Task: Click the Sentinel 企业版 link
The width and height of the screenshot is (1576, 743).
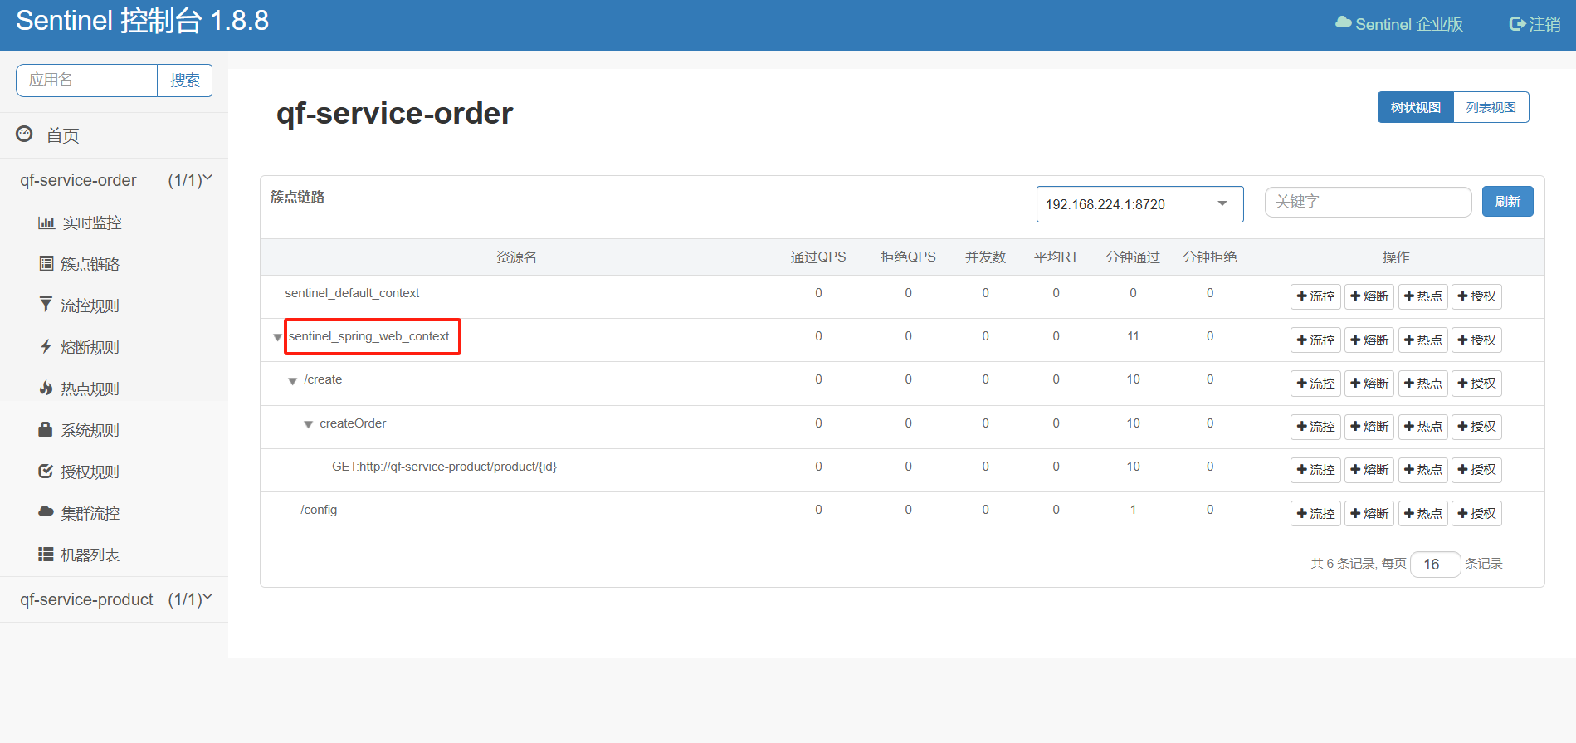Action: pyautogui.click(x=1399, y=24)
